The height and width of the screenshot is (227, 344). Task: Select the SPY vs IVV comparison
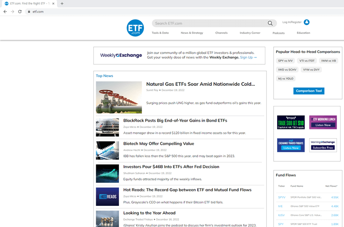285,61
